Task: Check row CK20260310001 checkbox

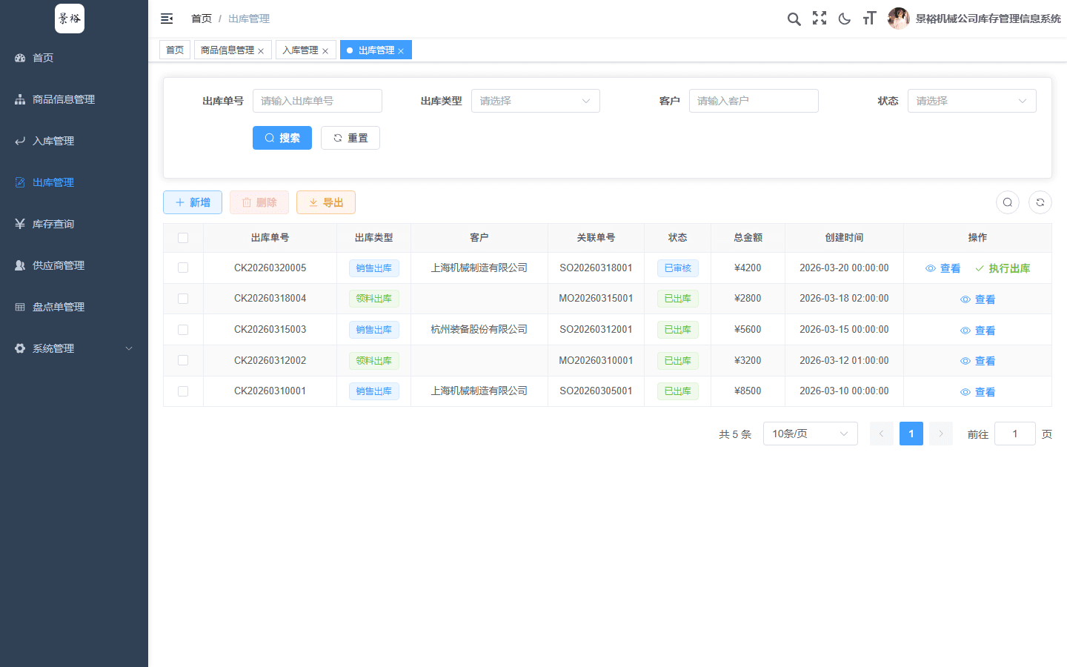Action: (x=183, y=391)
